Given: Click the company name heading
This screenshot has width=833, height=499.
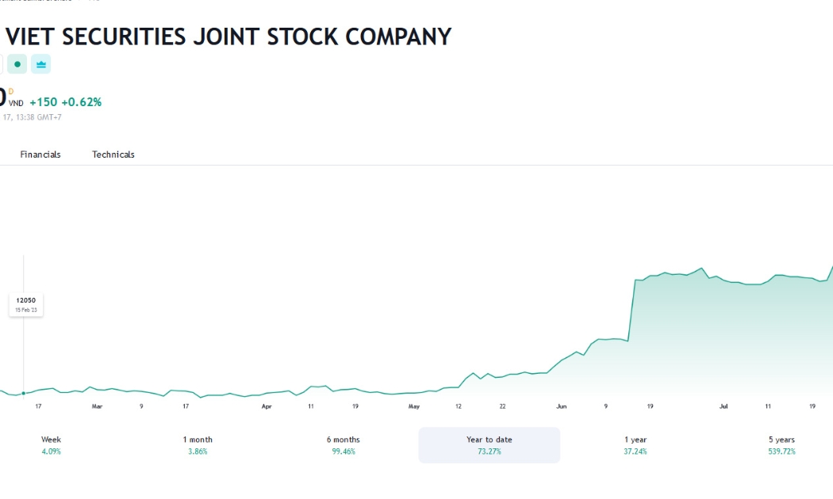Looking at the screenshot, I should coord(228,37).
